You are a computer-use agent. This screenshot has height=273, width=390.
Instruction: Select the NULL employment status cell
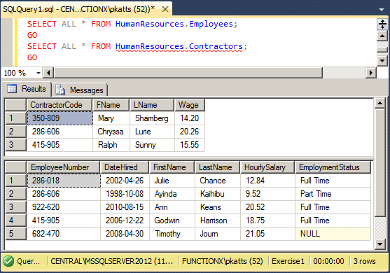pyautogui.click(x=333, y=234)
